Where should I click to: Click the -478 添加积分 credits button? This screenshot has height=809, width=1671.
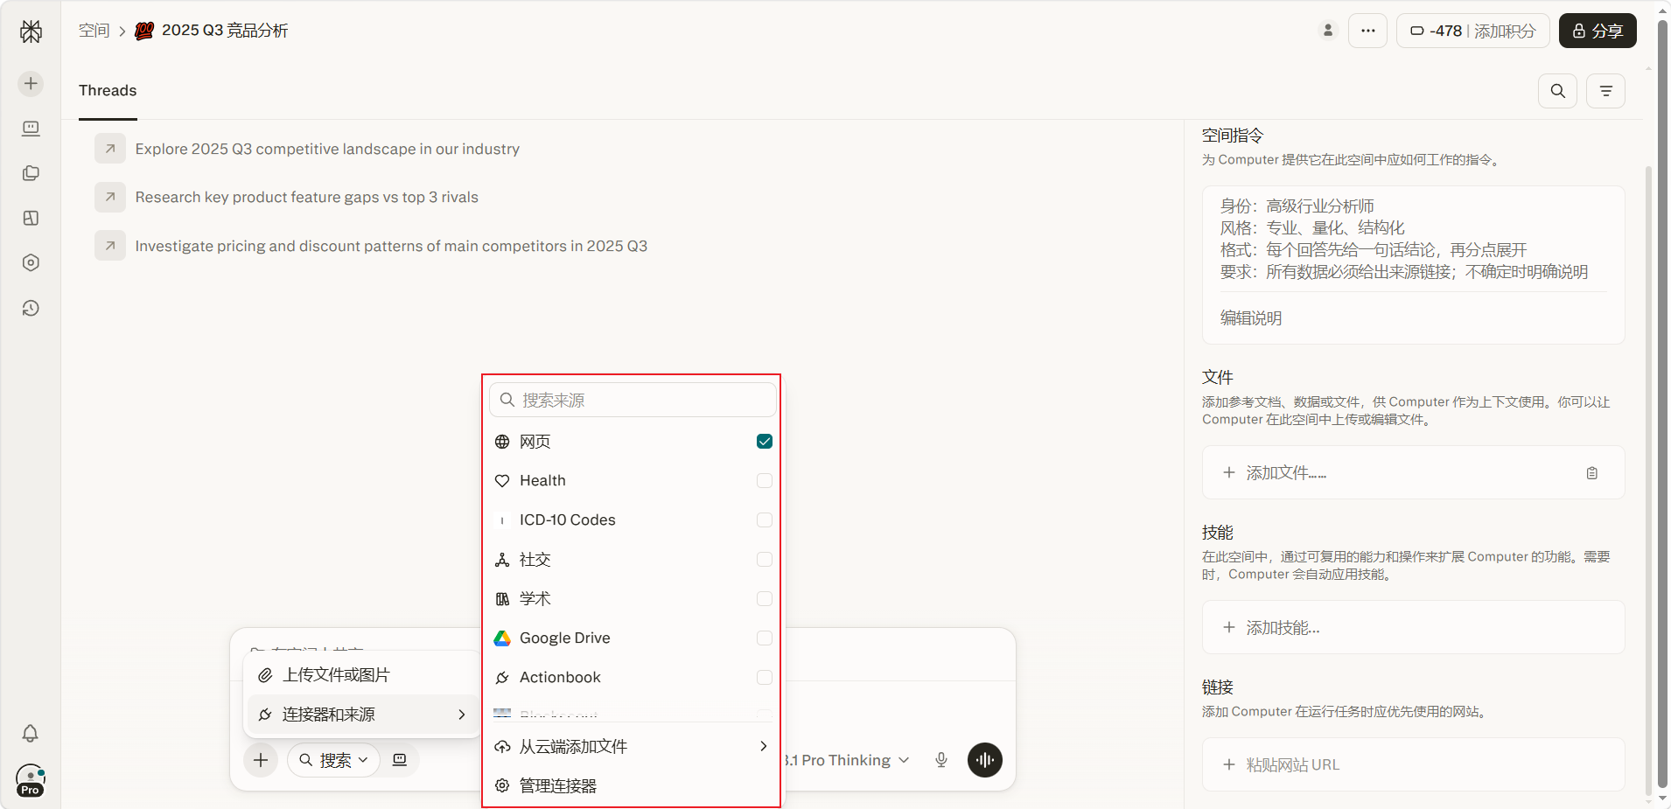(x=1473, y=31)
